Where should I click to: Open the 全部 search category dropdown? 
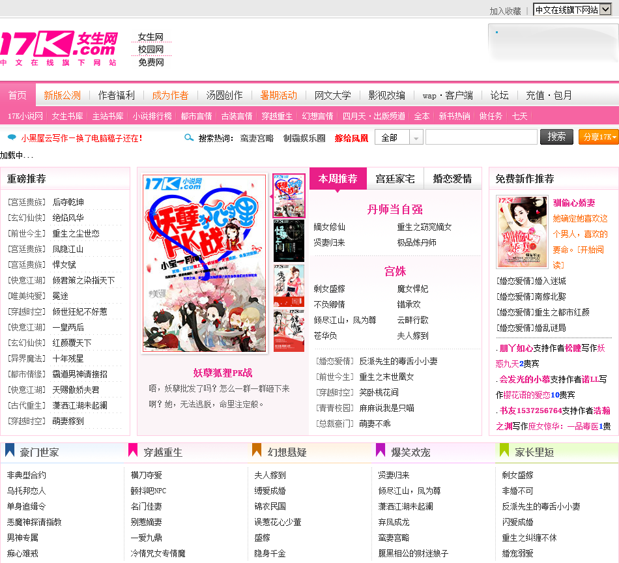click(399, 137)
